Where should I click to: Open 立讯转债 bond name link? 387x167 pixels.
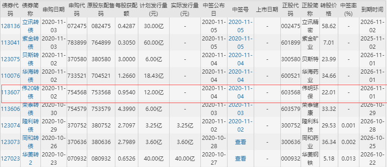pos(30,26)
